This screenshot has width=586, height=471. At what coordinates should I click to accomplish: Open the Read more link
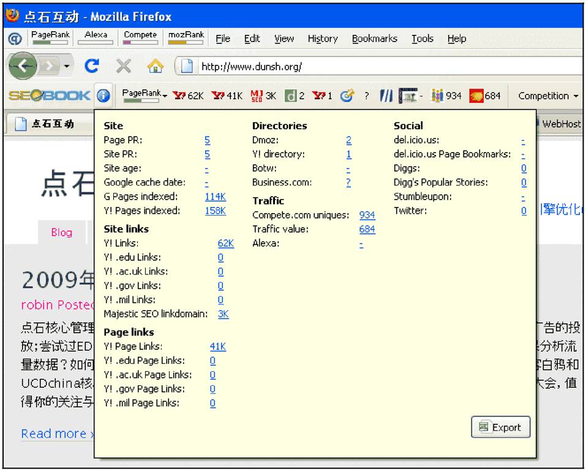(x=58, y=434)
